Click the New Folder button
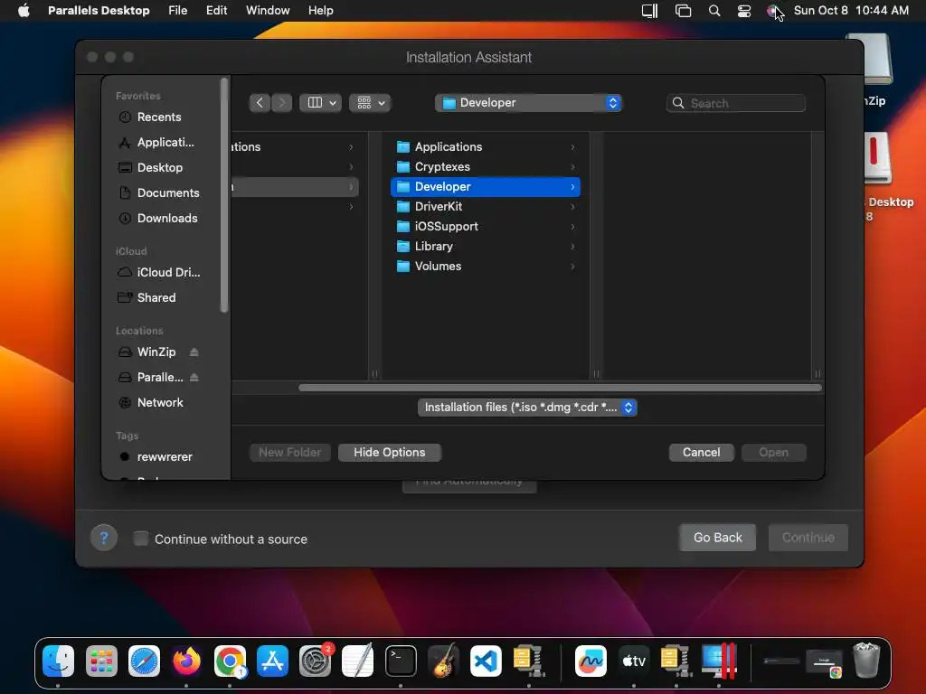 290,453
